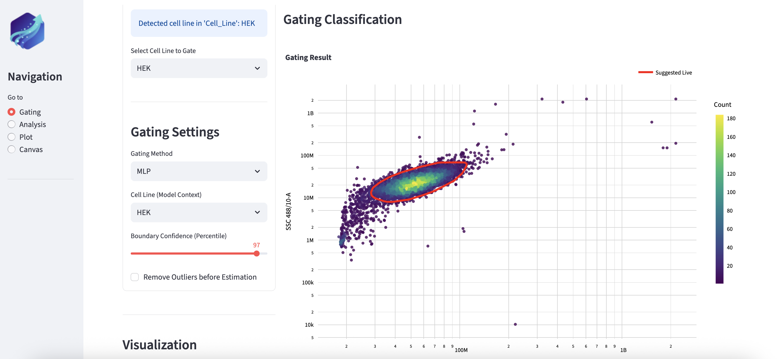Go to the Canvas page
Viewport: 778px width, 359px height.
(x=12, y=150)
